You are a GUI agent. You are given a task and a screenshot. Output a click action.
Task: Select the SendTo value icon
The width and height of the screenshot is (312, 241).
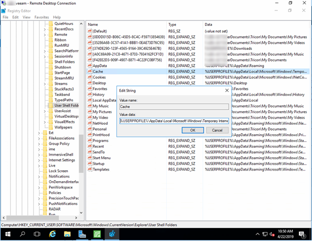point(89,152)
